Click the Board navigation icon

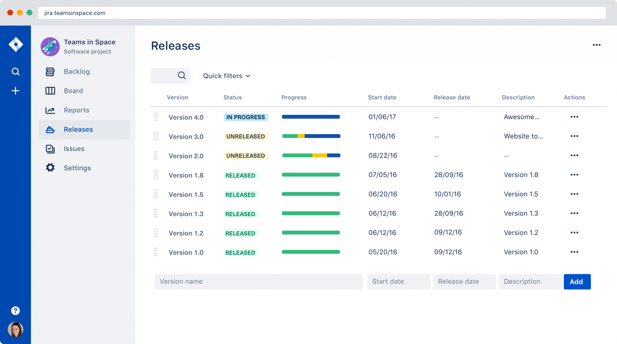pos(50,91)
